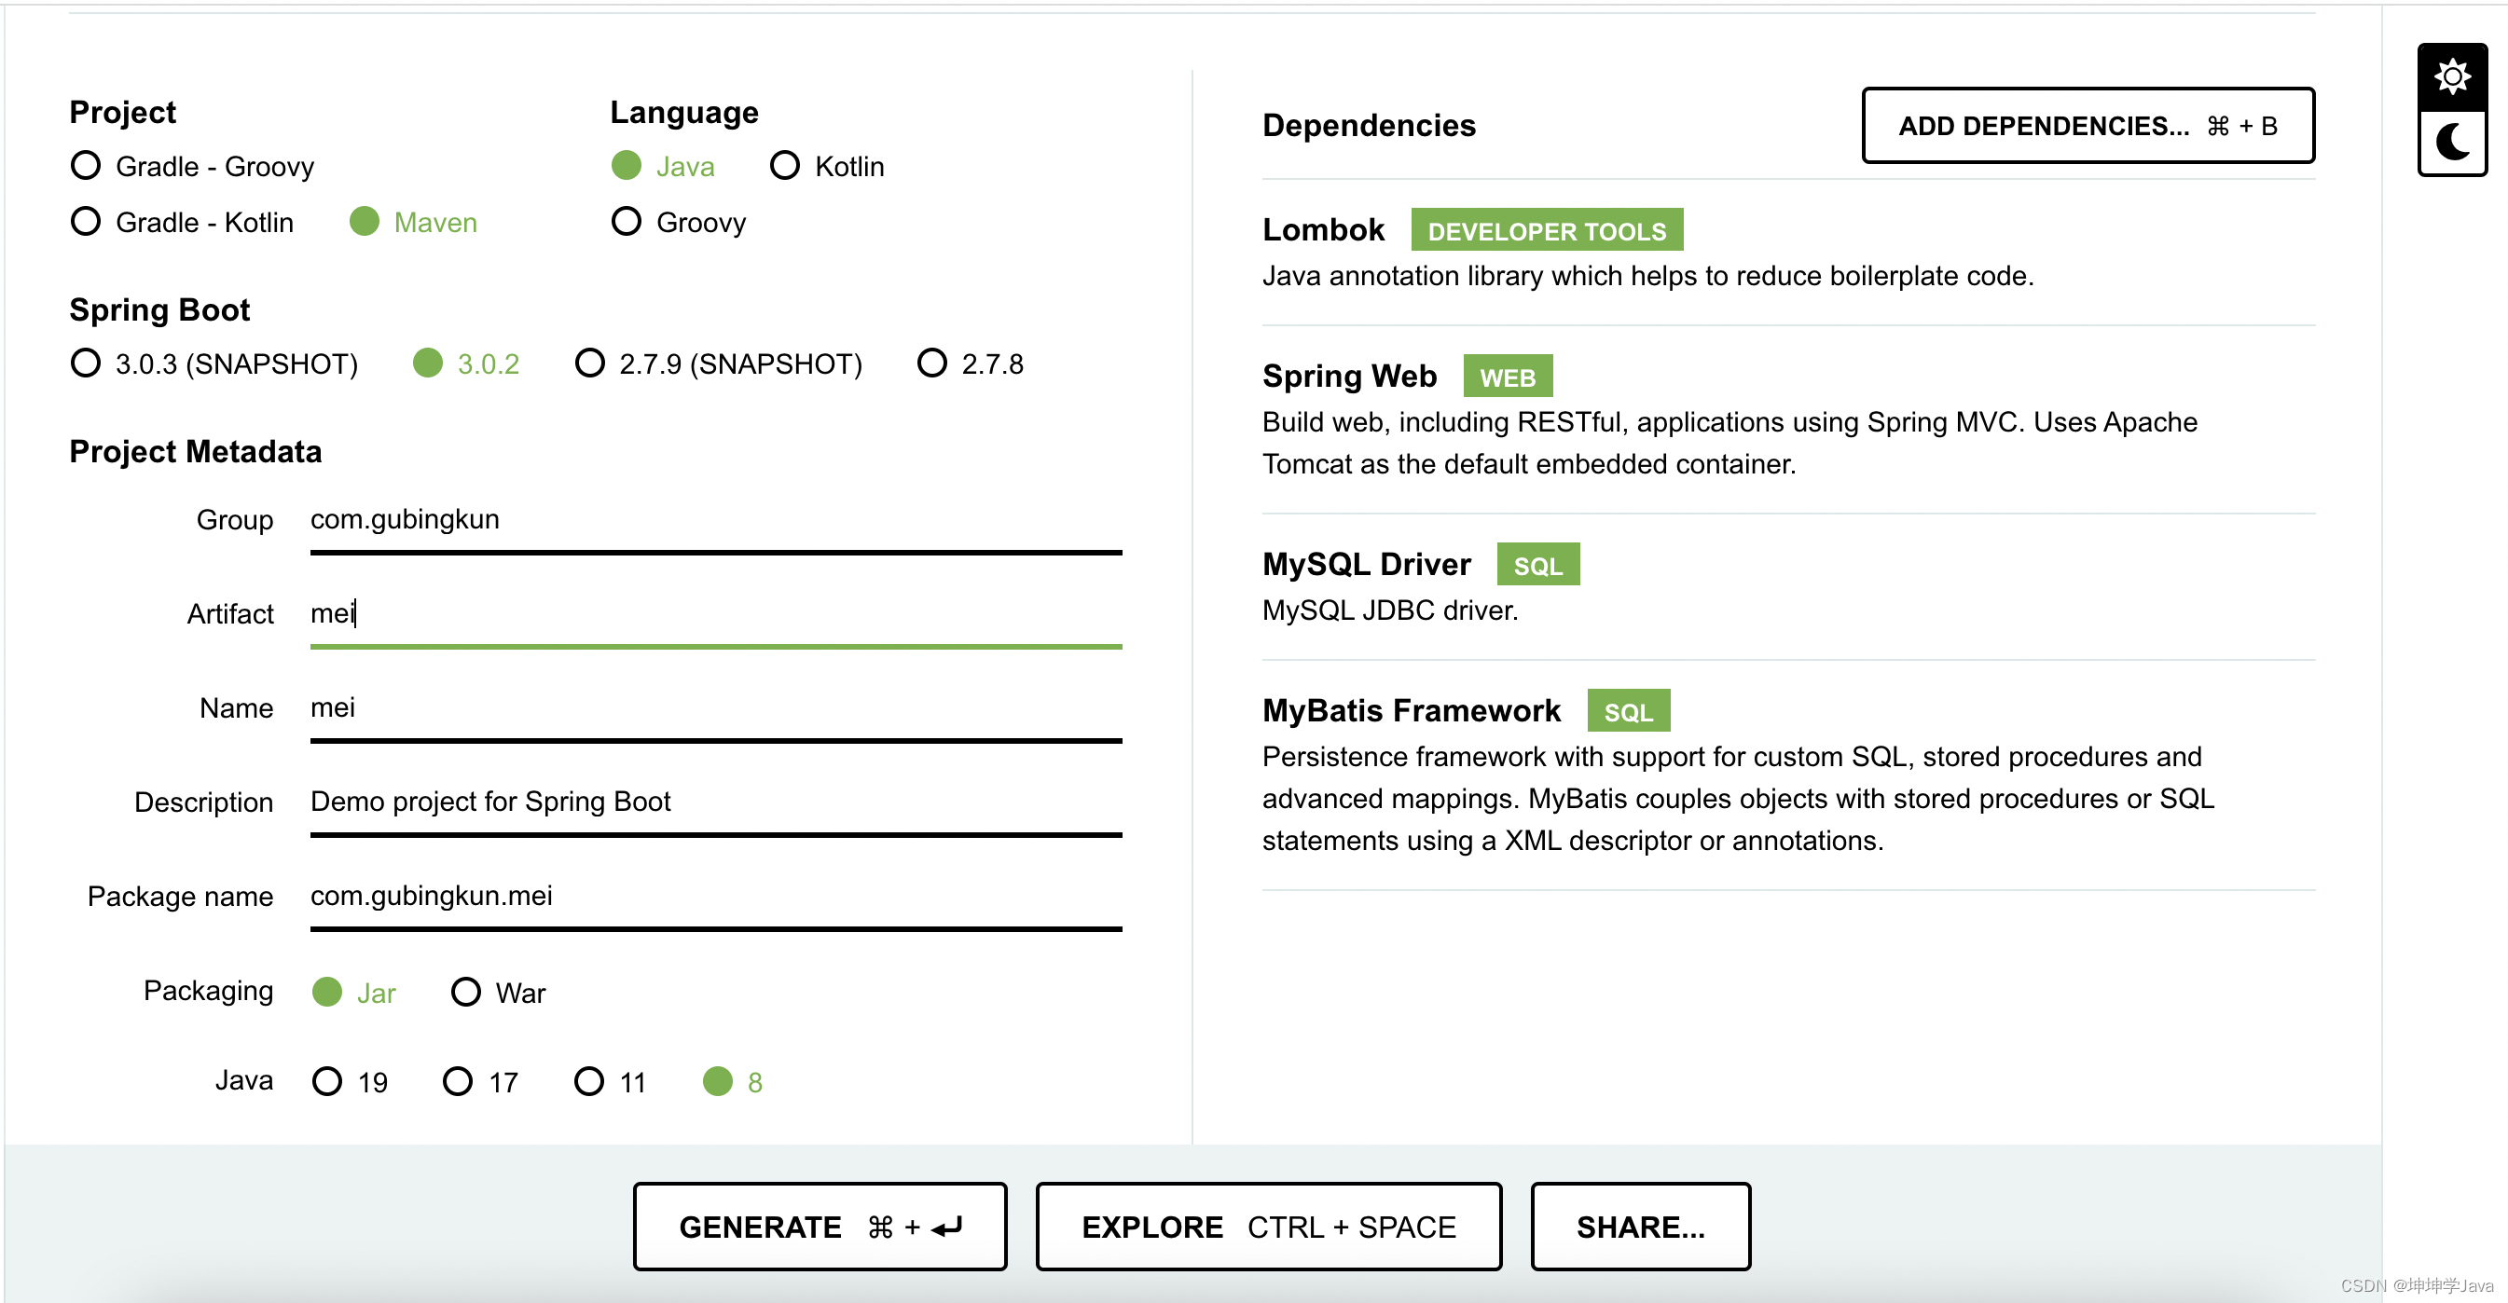2508x1303 pixels.
Task: Pick War packaging option
Action: 499,993
